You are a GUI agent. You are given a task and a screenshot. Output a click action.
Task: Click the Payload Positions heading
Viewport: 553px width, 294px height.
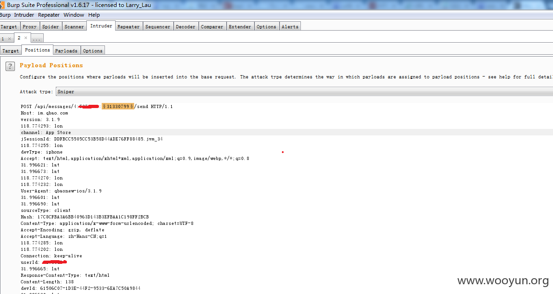(51, 65)
